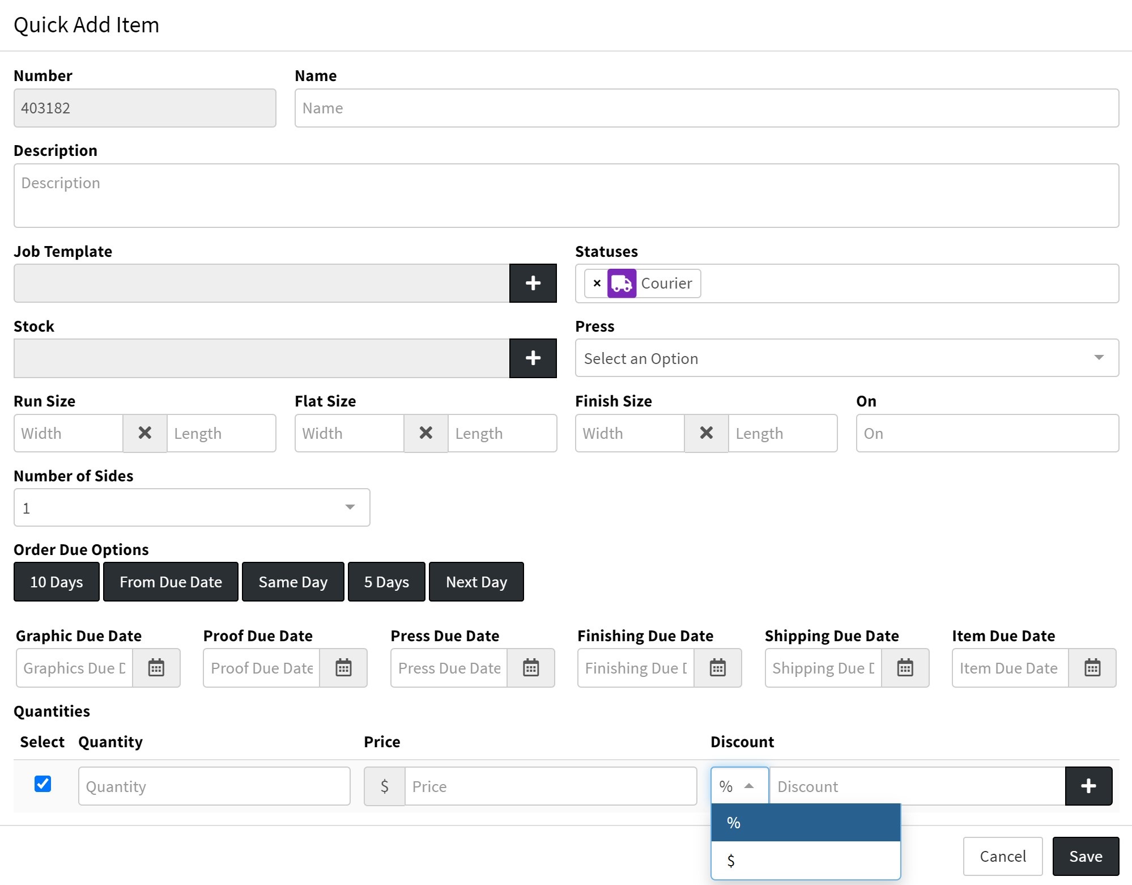This screenshot has height=885, width=1132.
Task: Click the plus icon beside Job Template
Action: tap(533, 283)
